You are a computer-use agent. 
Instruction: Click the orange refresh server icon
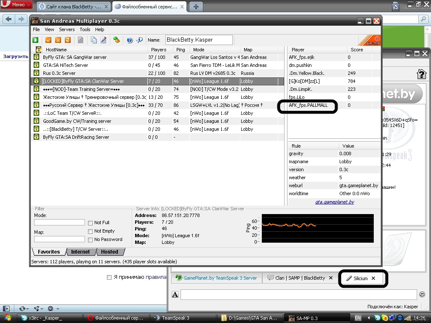coord(68,40)
